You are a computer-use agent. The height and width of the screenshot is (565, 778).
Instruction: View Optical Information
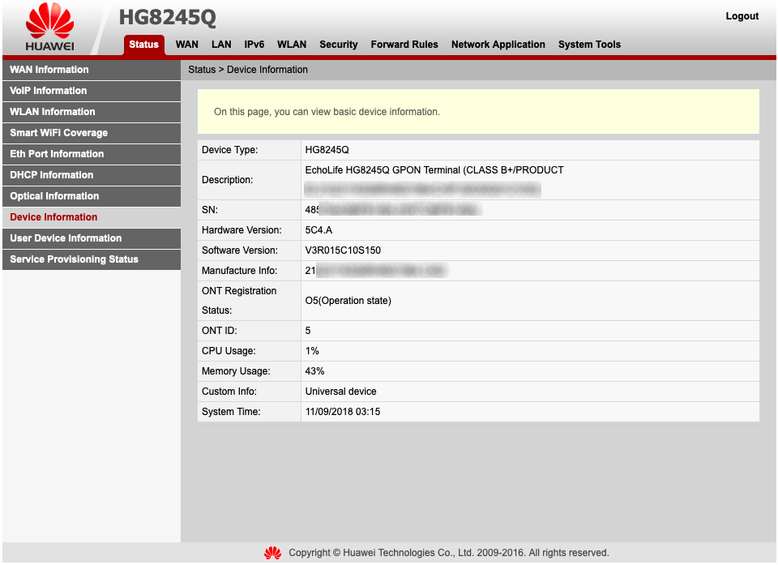(92, 196)
